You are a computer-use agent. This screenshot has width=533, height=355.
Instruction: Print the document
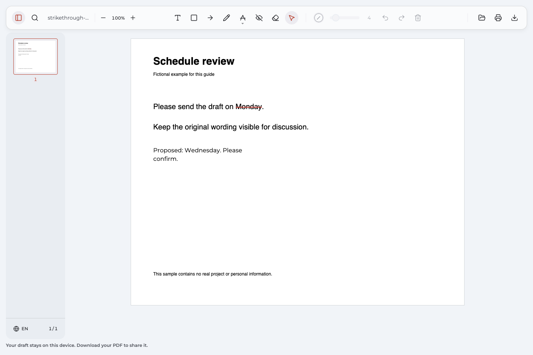498,18
